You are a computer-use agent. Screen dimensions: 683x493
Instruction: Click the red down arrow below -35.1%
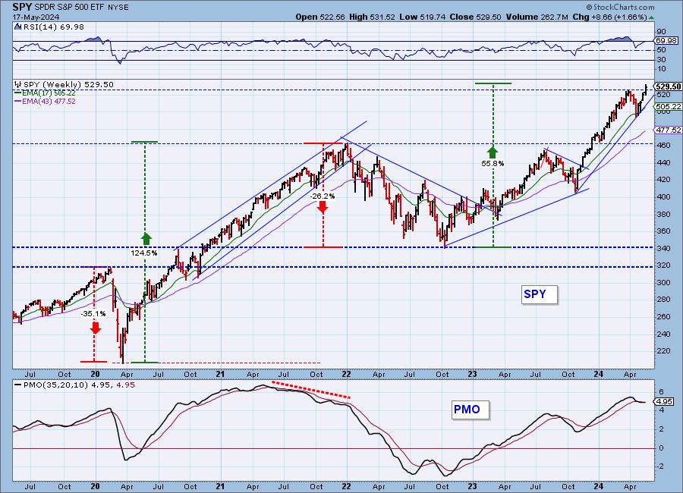96,328
